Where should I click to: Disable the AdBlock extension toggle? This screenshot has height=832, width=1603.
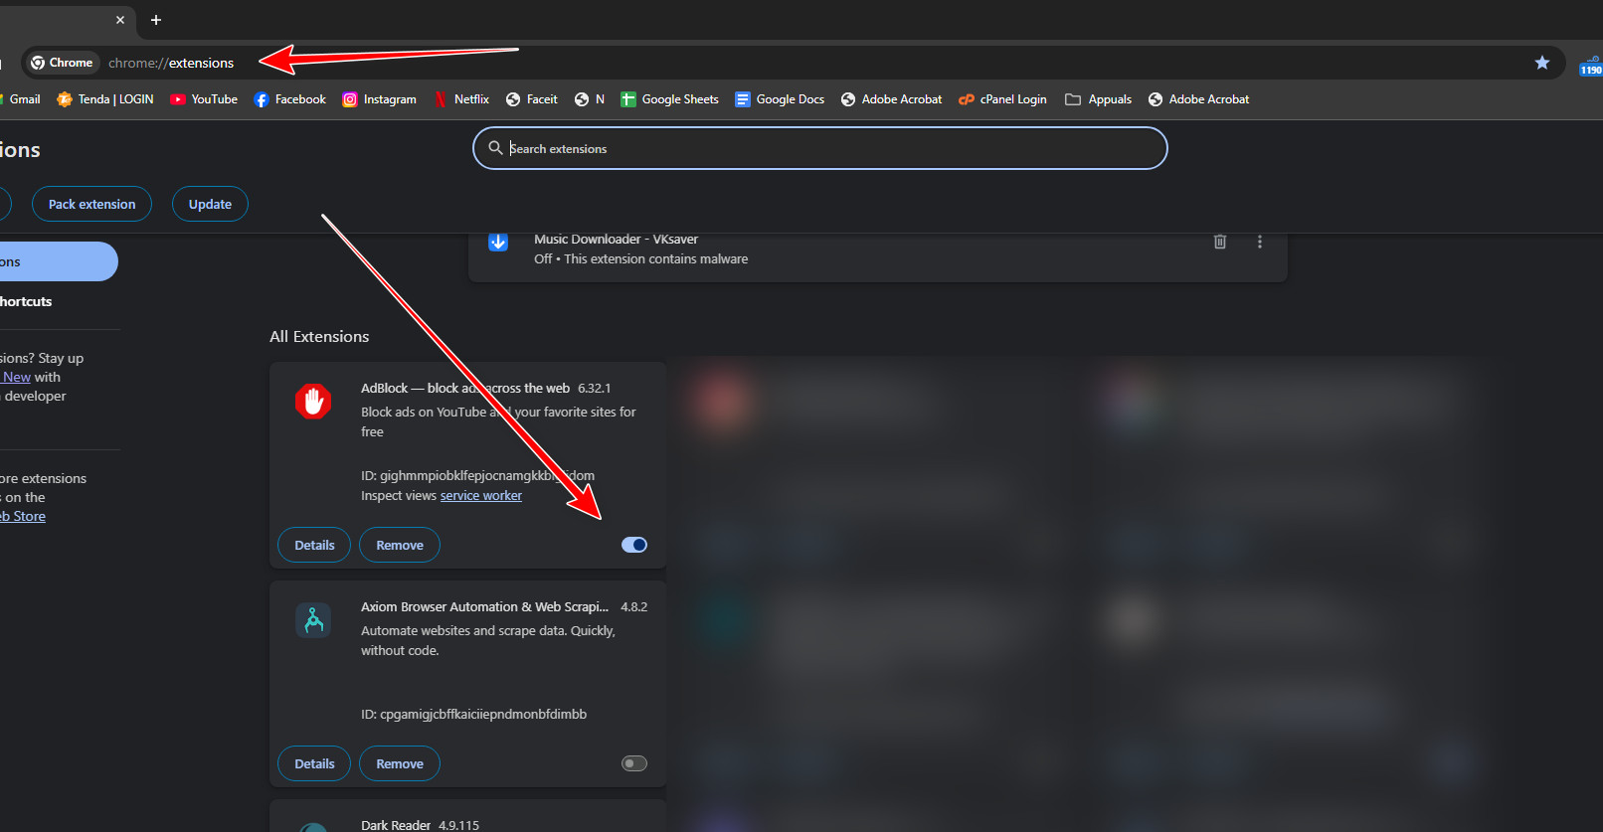click(x=634, y=545)
